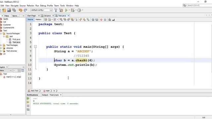Click the editor Find Selection magnifier icon

click(61, 20)
